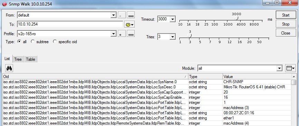Click the To address input field
The height and width of the screenshot is (126, 299).
70,24
